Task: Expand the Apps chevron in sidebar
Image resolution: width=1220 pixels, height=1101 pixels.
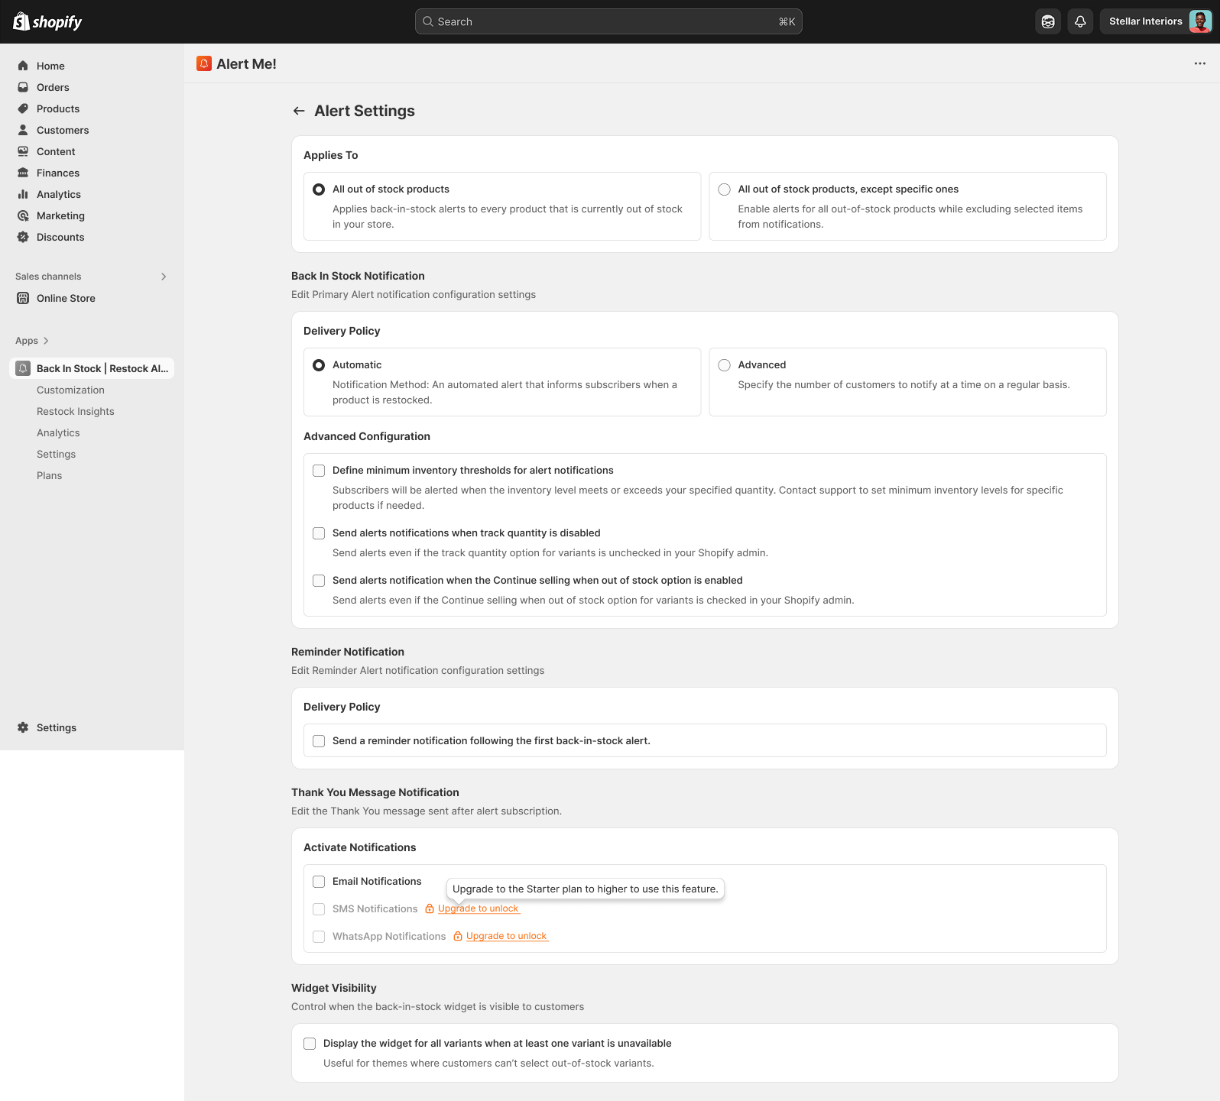Action: [x=46, y=341]
